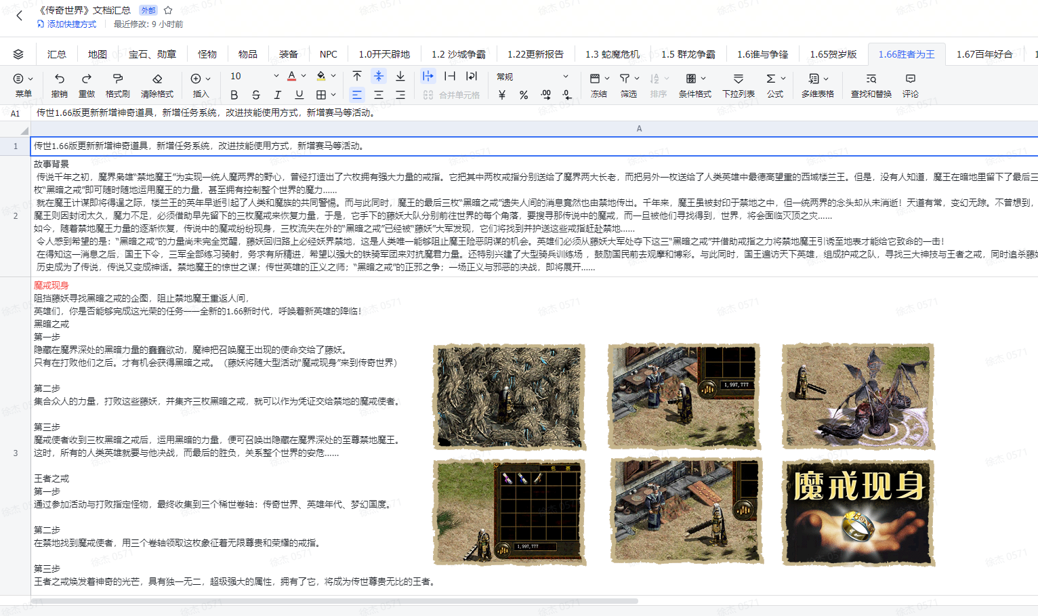Select row 2 header
This screenshot has height=616, width=1038.
point(15,216)
